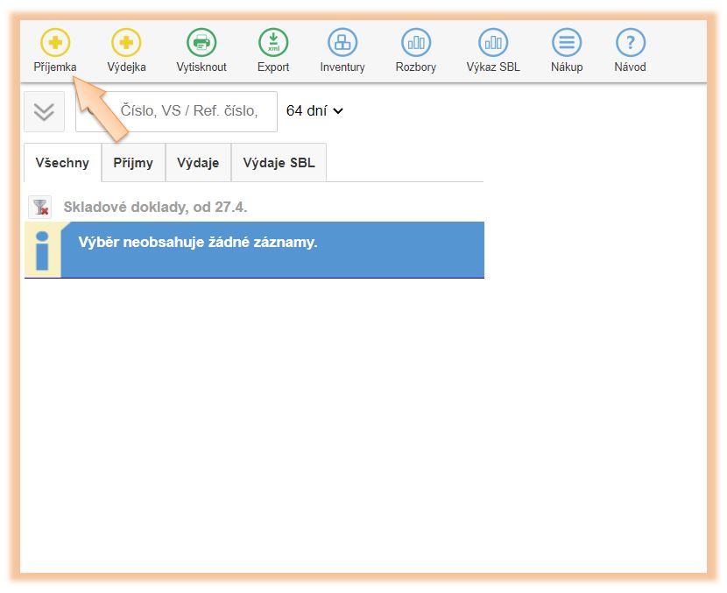The width and height of the screenshot is (727, 593).
Task: Export the list to XML
Action: coord(273,43)
